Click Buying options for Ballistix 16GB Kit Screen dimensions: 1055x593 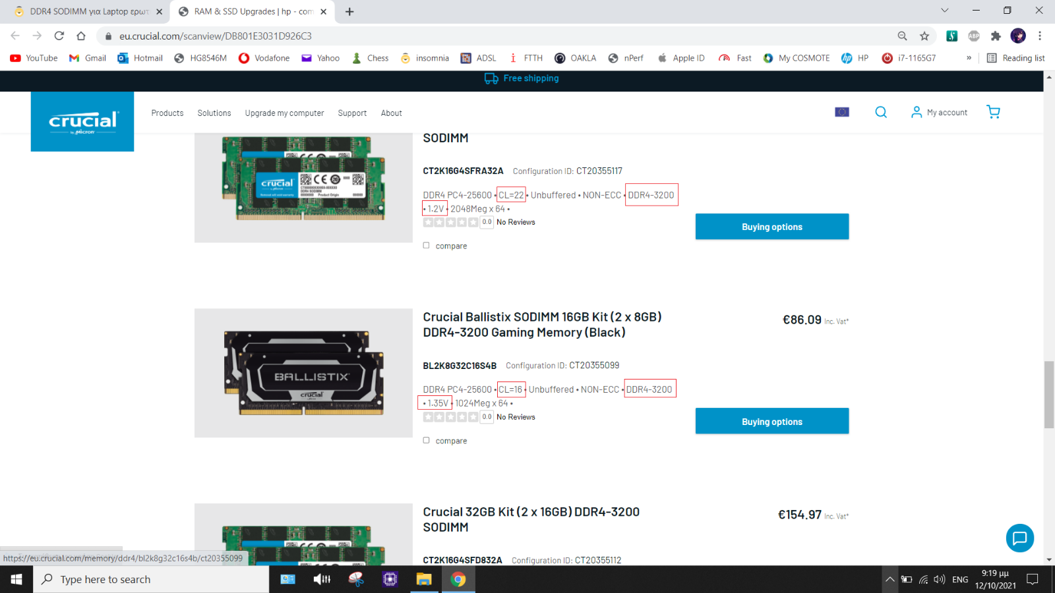[772, 421]
